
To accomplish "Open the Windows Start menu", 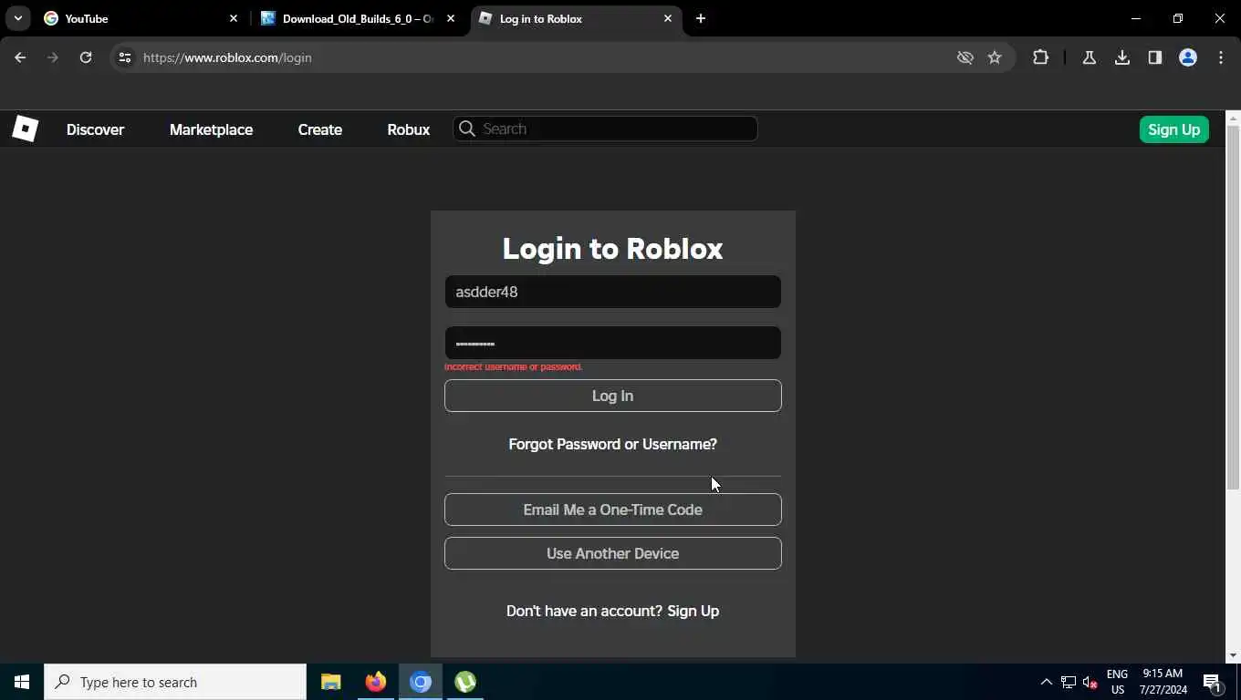I will tap(22, 682).
